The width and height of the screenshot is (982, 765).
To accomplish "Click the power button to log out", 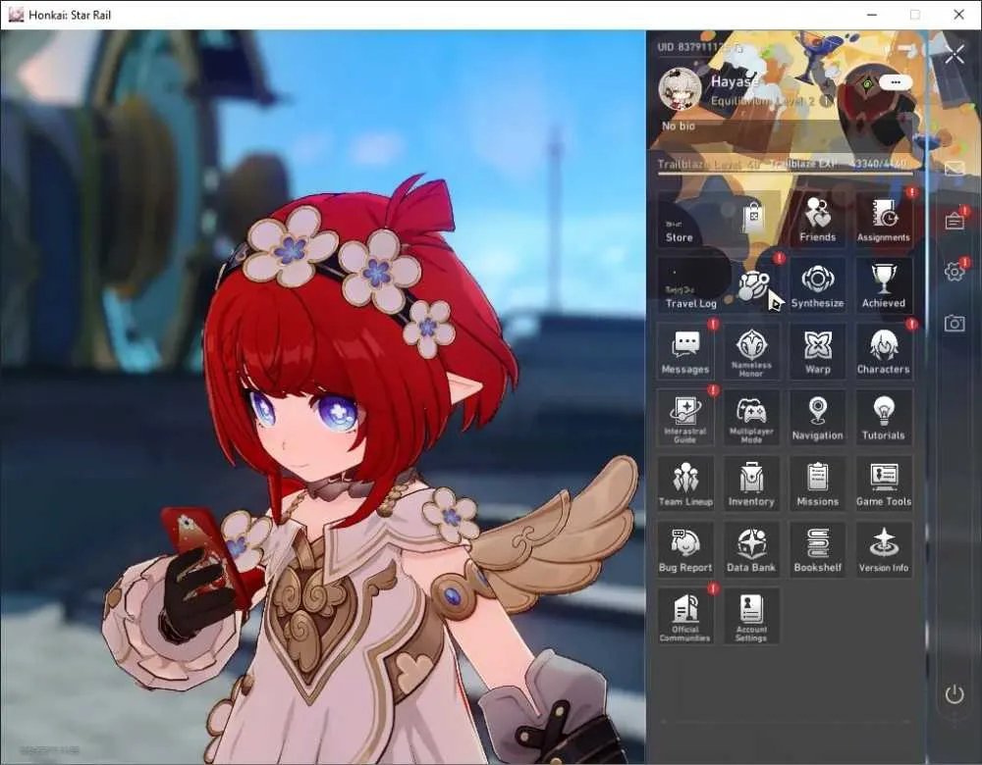I will [955, 694].
